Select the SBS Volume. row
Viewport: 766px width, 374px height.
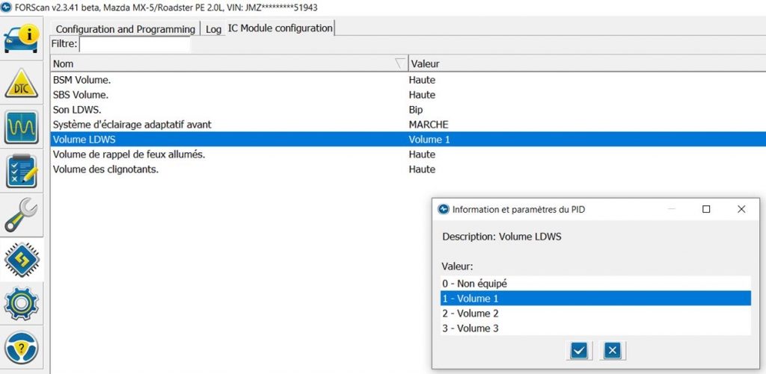coord(408,95)
